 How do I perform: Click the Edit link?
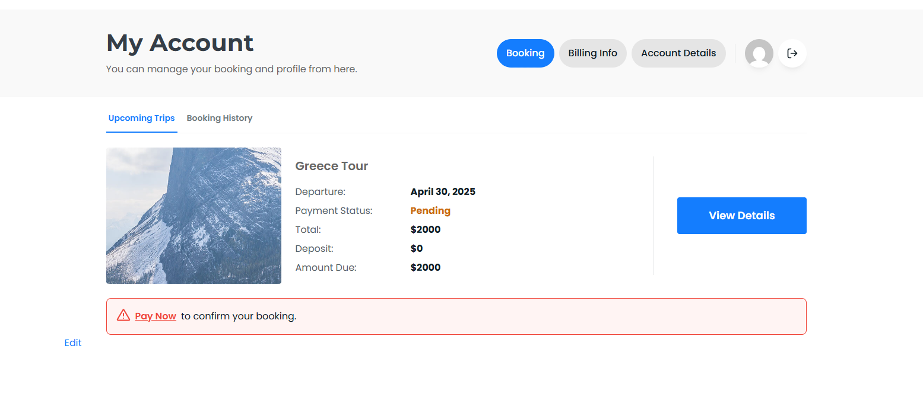[x=72, y=342]
